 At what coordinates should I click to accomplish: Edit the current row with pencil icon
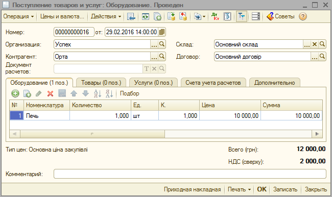coord(39,93)
